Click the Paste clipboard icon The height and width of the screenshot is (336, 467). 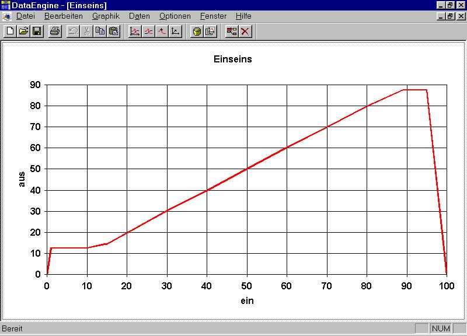(x=114, y=31)
